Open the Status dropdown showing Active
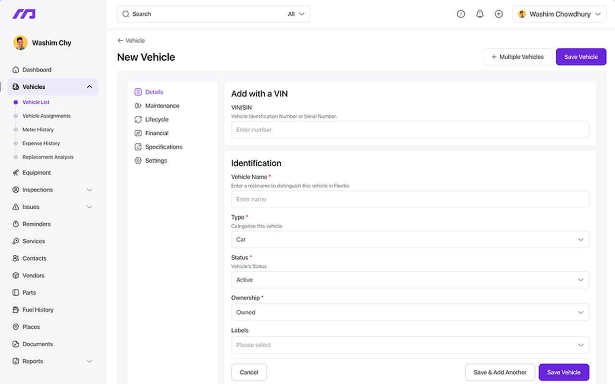This screenshot has width=615, height=384. coord(410,280)
